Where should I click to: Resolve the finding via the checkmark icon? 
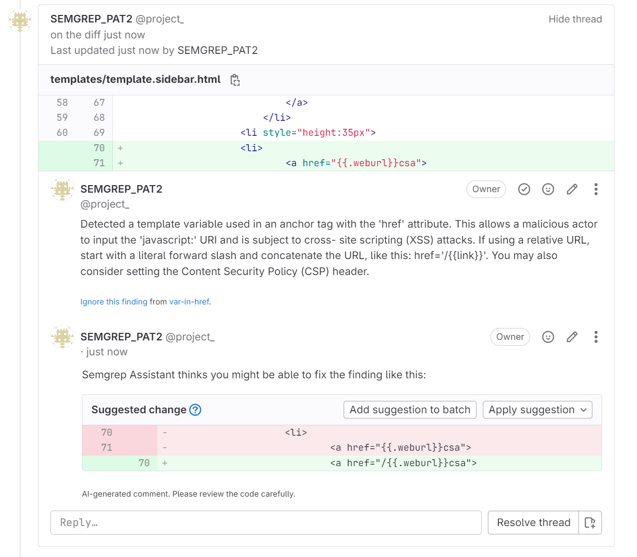tap(524, 189)
